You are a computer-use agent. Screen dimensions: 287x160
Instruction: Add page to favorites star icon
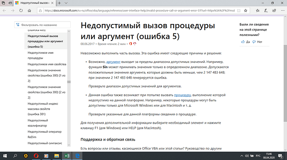(x=246, y=11)
